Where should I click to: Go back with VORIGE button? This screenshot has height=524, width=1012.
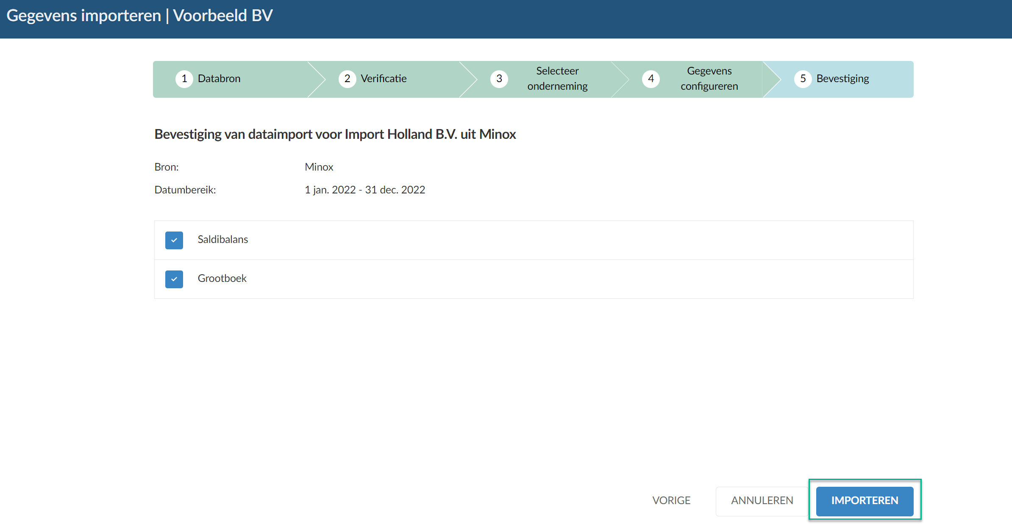tap(671, 501)
